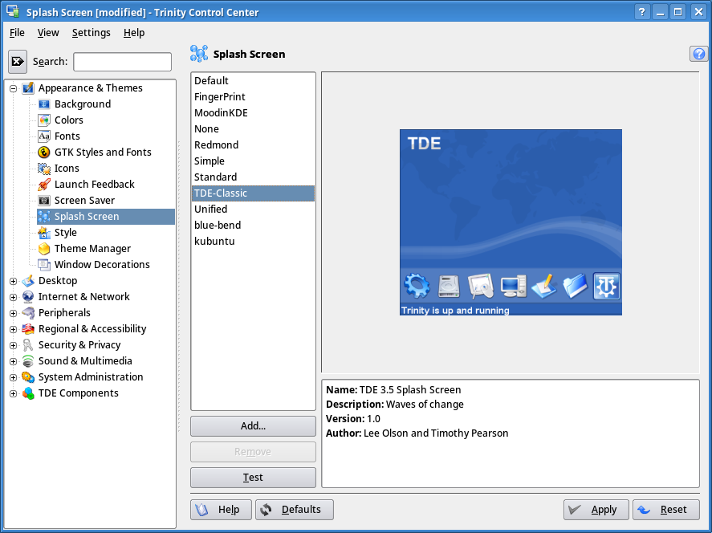
Task: Click the Splash Screen header icon
Action: click(199, 54)
